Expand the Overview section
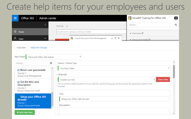Image resolution: width=191 pixels, height=119 pixels. pyautogui.click(x=130, y=33)
